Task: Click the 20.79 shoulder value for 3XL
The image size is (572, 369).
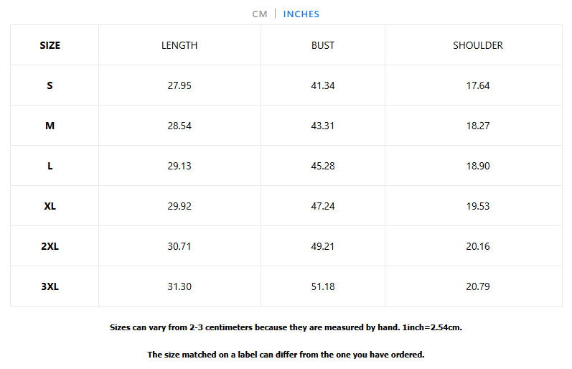Action: pos(478,286)
